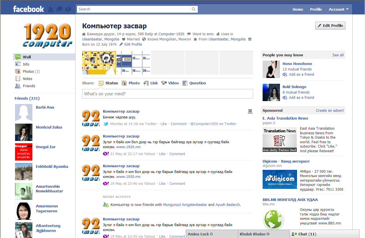Viewport: 365px width, 238px height.
Task: Open BBS.MN sponsored advert title
Action: pos(290,200)
